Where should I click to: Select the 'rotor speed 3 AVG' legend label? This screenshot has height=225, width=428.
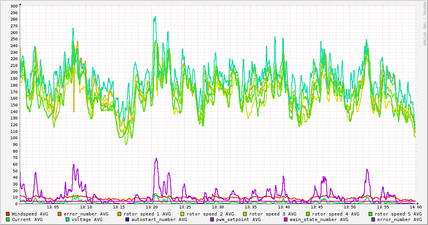tap(273, 214)
